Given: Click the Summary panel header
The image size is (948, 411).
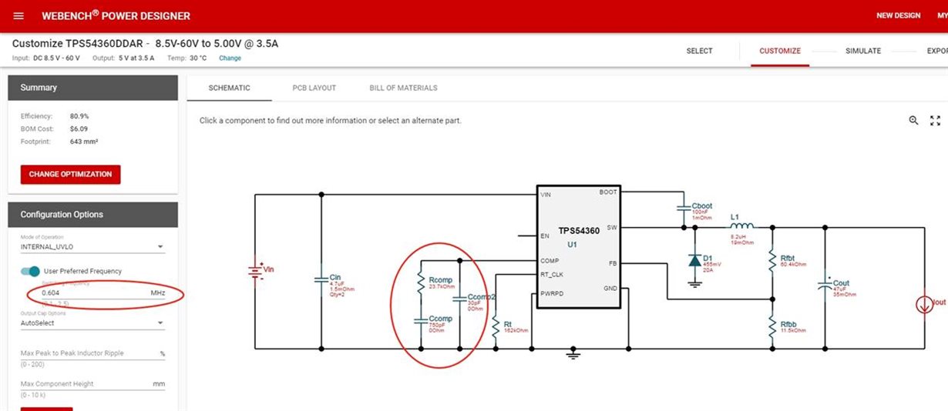Looking at the screenshot, I should [93, 88].
